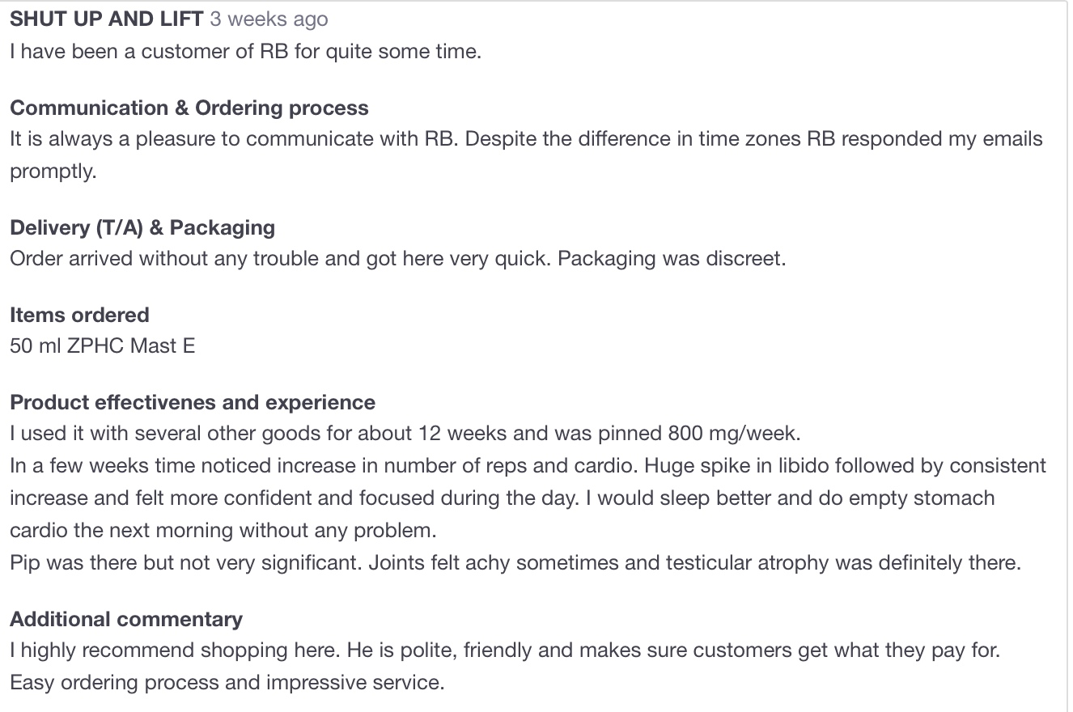Image resolution: width=1073 pixels, height=712 pixels.
Task: Click 'Product effectivenes and experience' heading
Action: (x=193, y=402)
